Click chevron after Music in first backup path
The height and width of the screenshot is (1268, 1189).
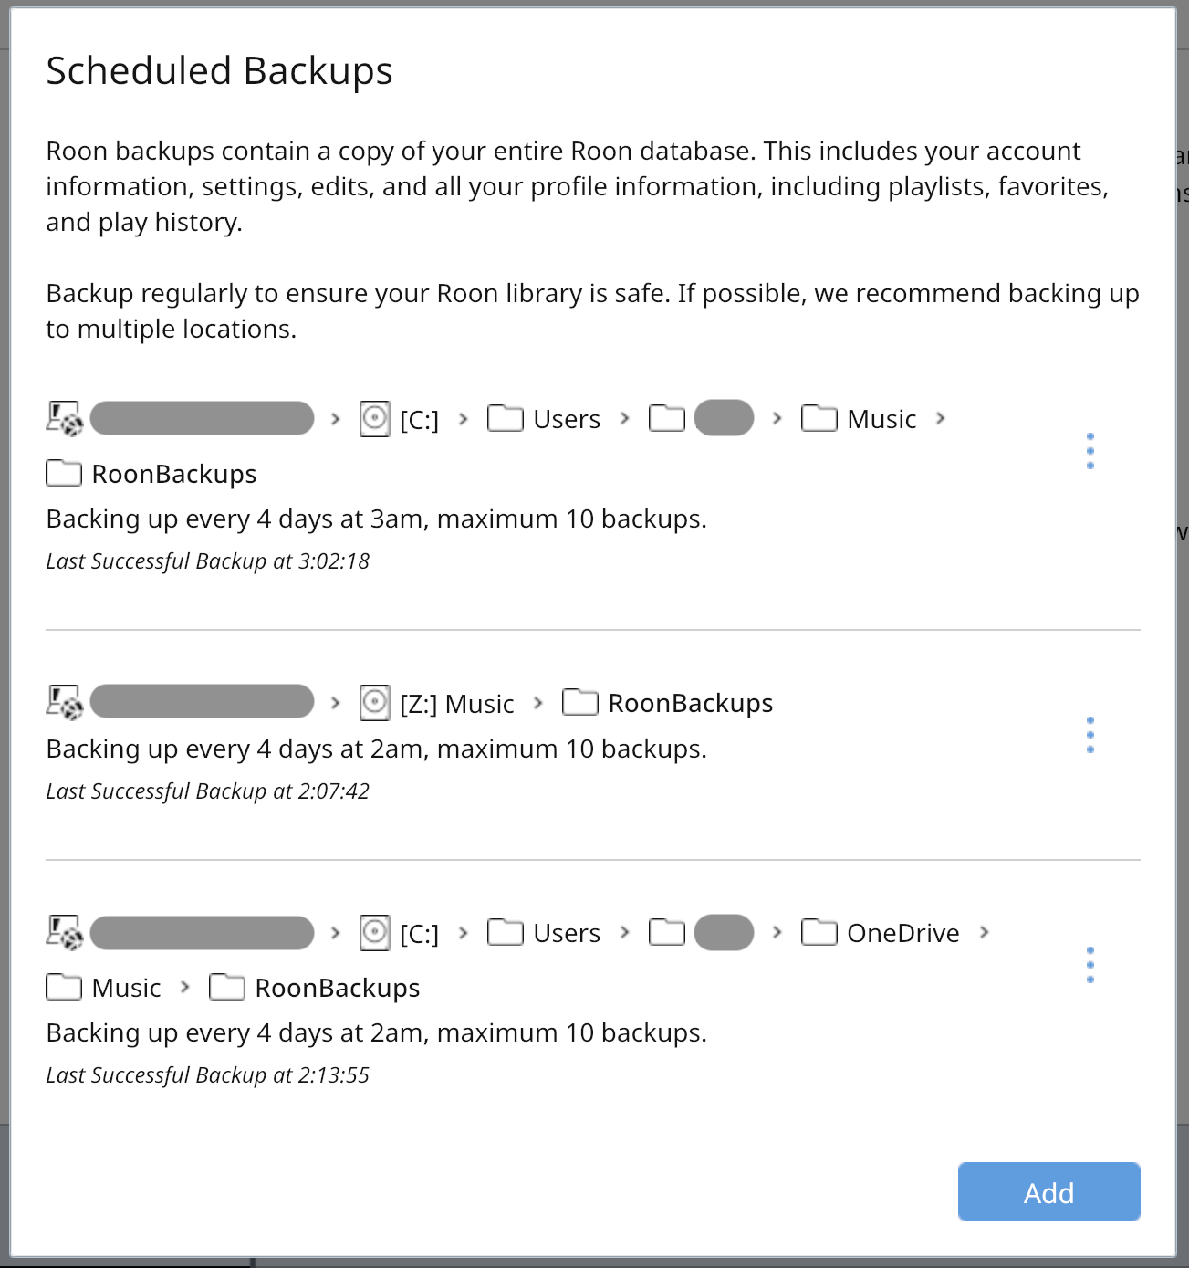pos(941,418)
